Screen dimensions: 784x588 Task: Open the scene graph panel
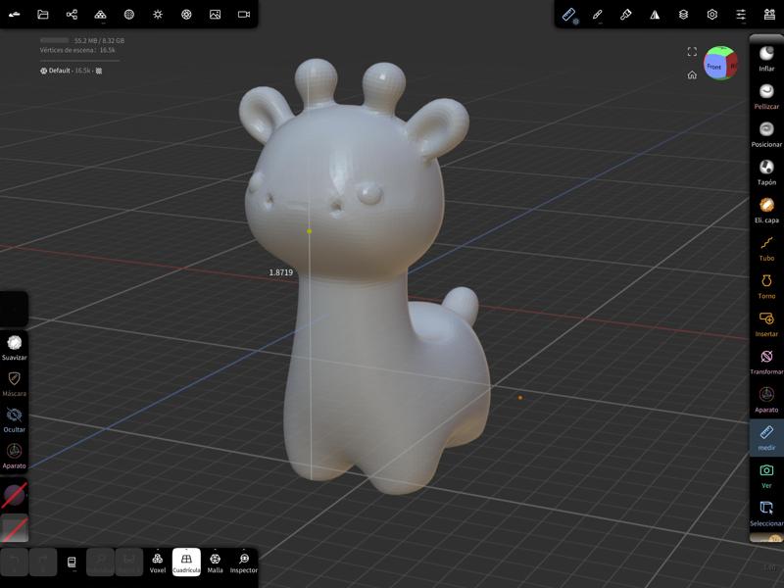point(769,14)
